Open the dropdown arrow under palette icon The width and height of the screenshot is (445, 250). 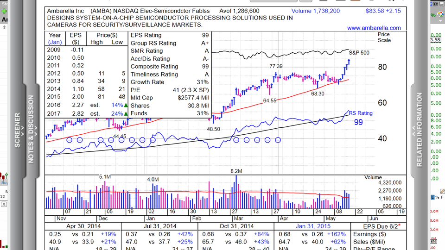440,21
